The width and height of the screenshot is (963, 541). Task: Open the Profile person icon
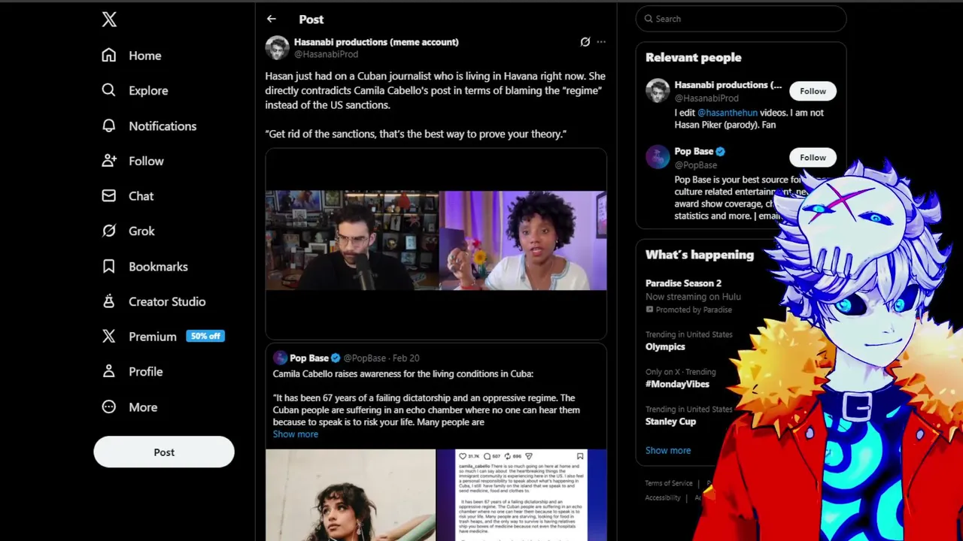coord(109,371)
